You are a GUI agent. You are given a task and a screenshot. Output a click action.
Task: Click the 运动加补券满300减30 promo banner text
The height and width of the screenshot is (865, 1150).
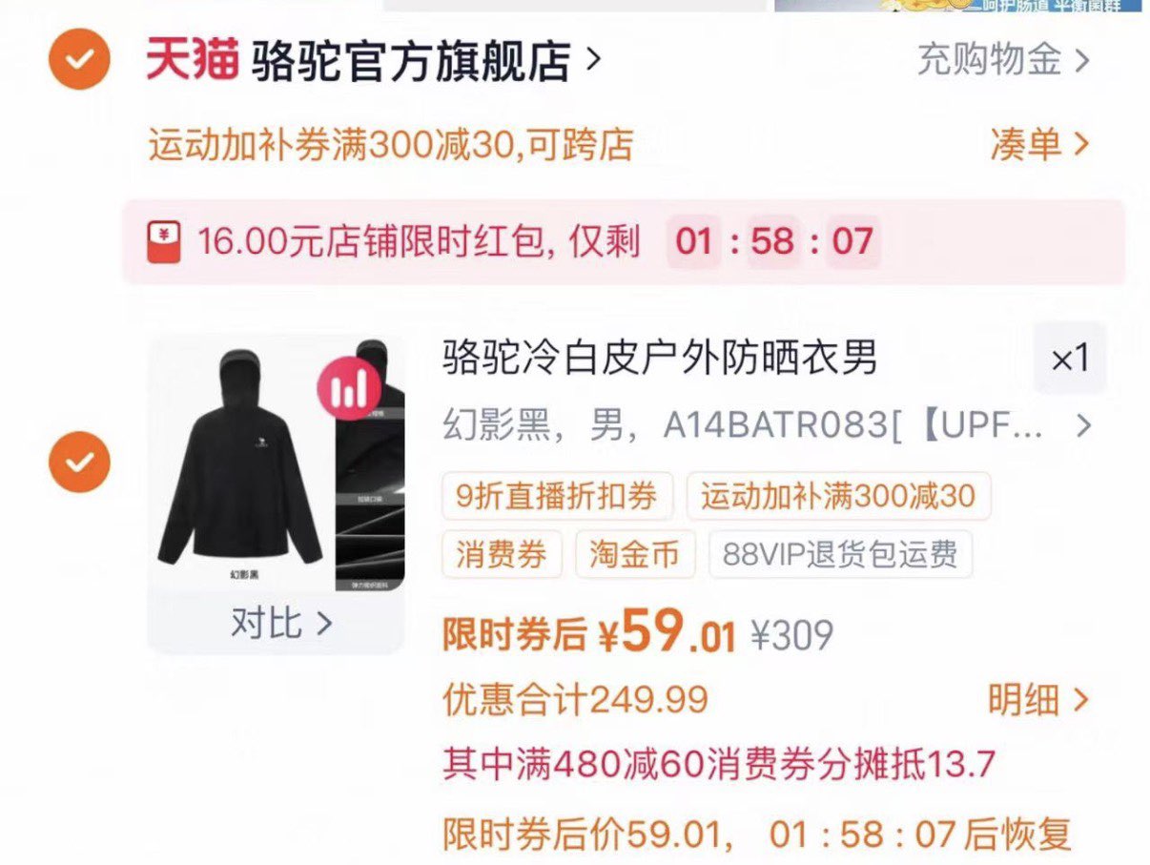(x=391, y=145)
